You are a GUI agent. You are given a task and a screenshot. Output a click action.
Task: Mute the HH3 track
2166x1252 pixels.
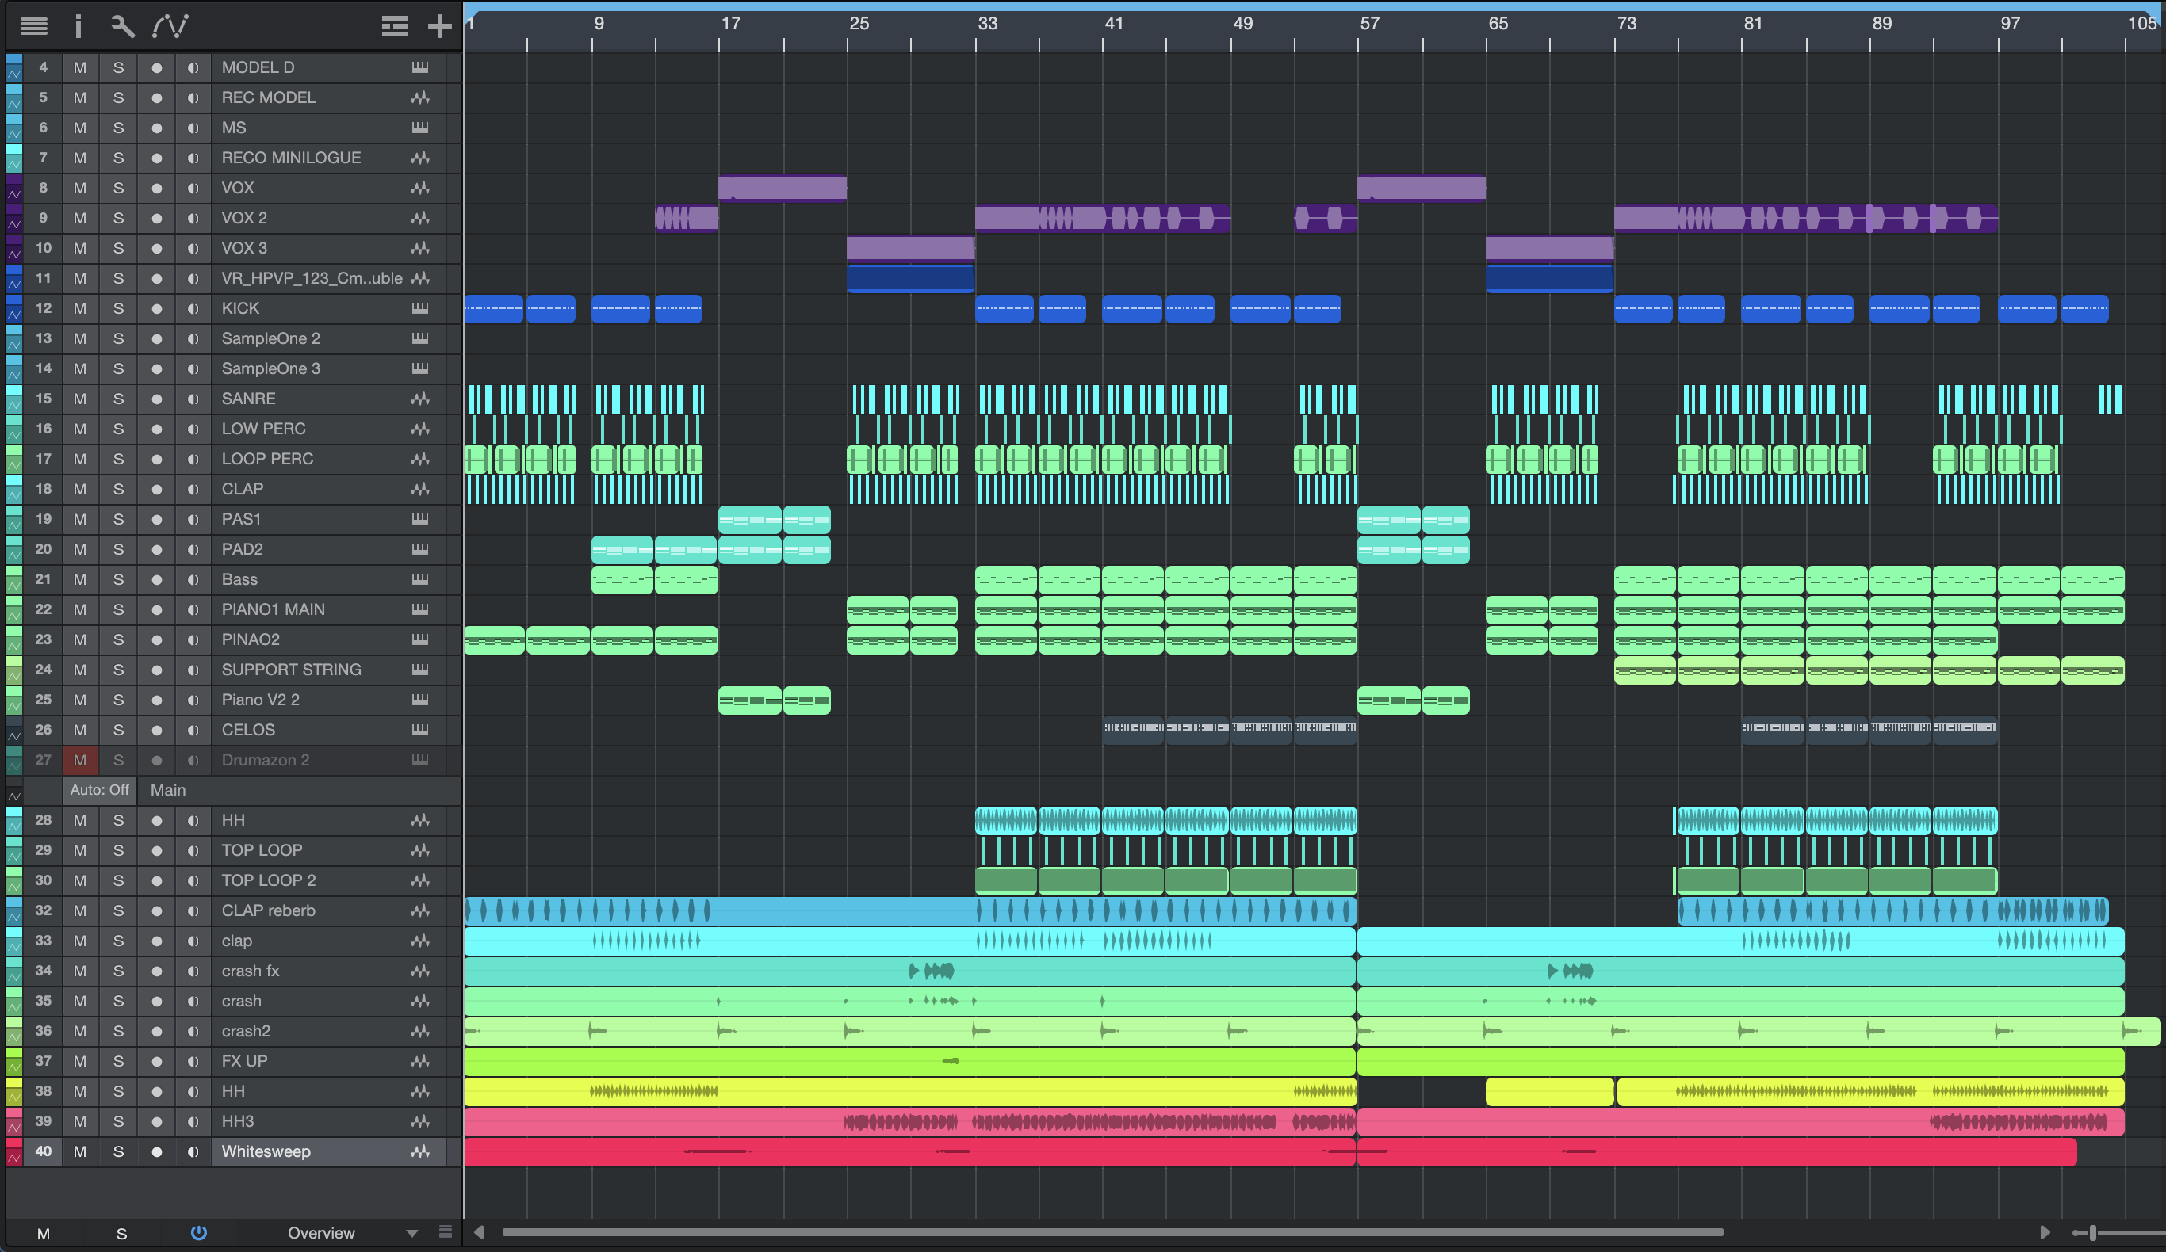point(80,1121)
